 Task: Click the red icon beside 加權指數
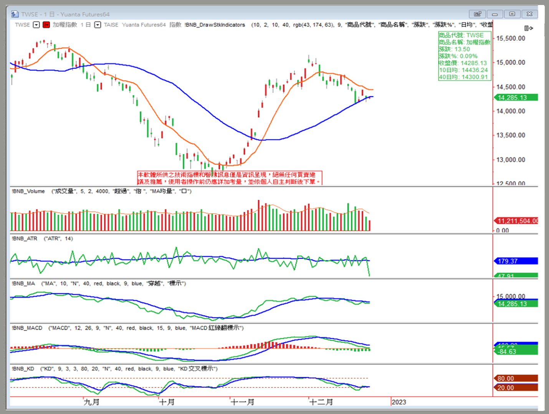click(46, 25)
